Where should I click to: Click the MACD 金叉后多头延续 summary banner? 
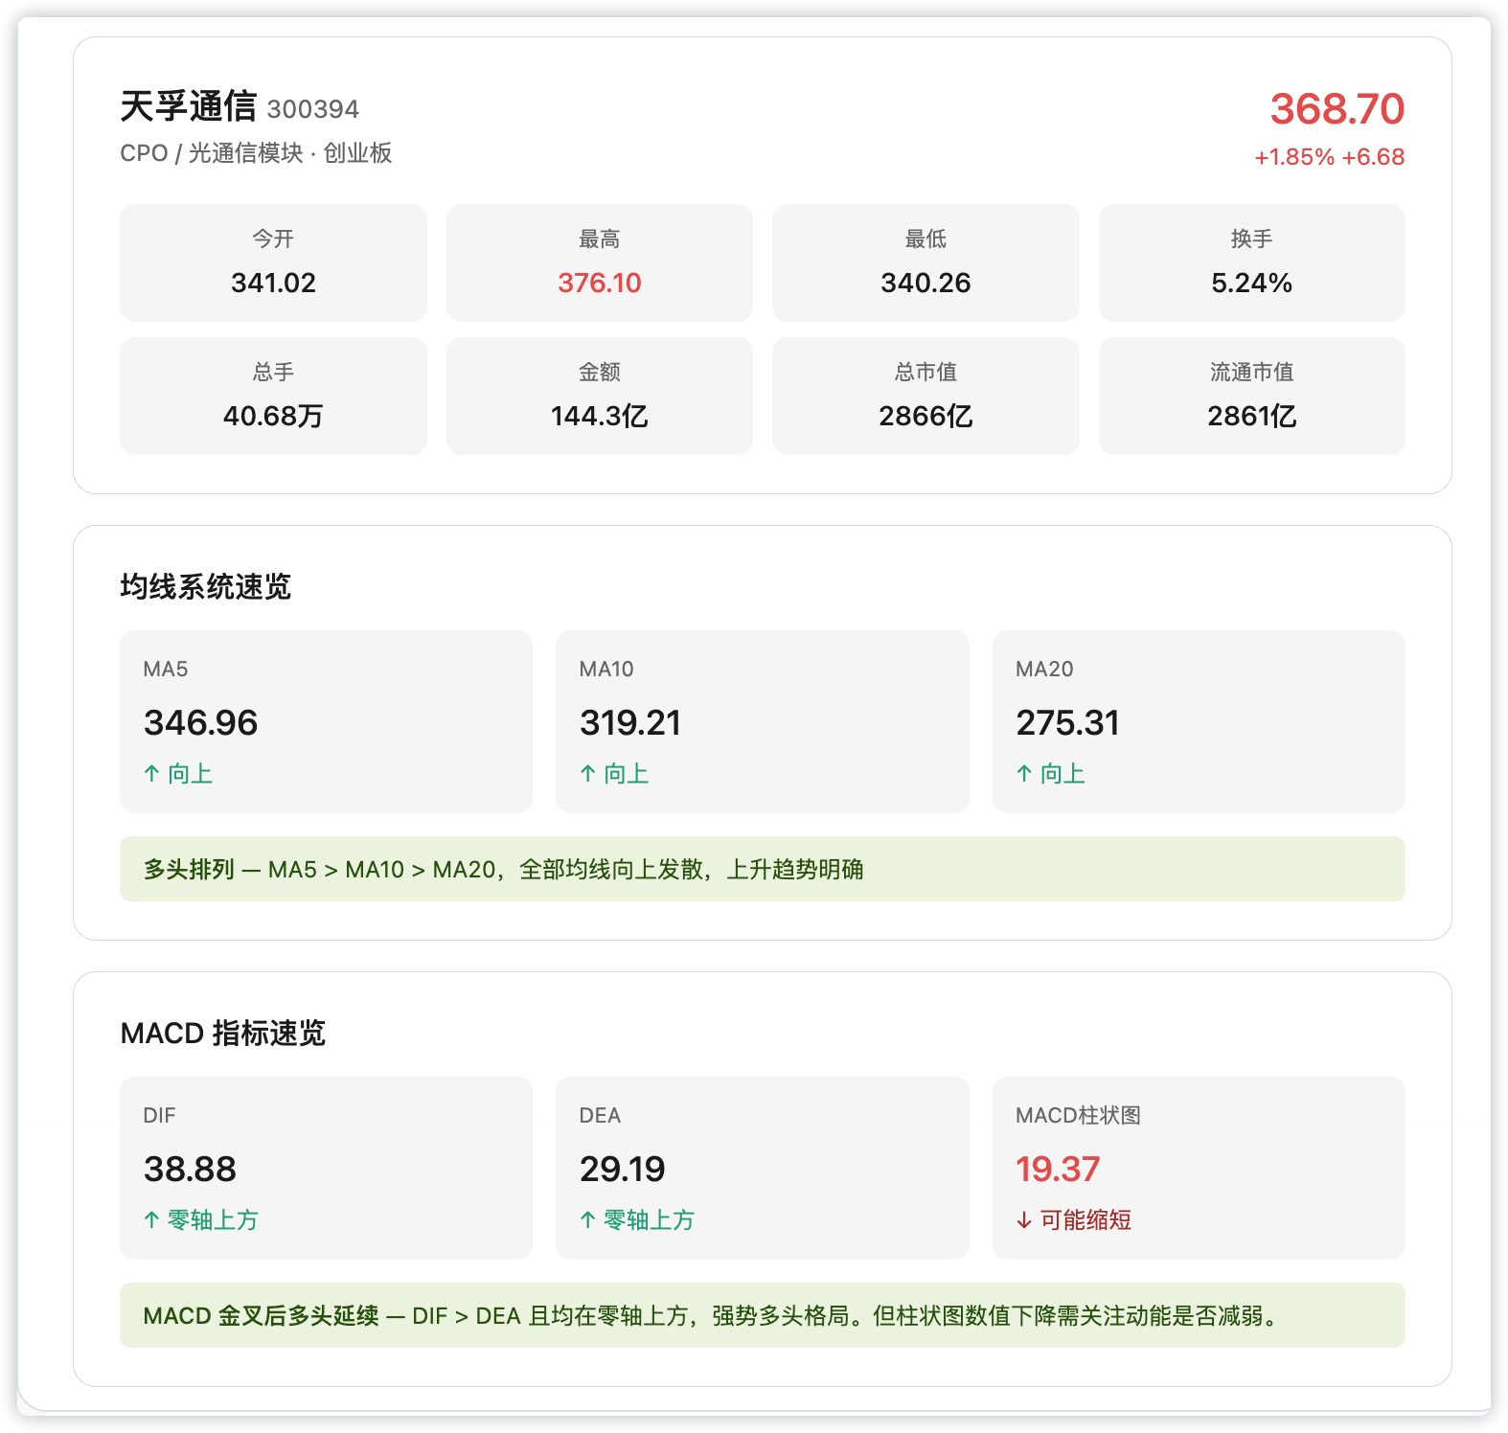pos(763,1315)
